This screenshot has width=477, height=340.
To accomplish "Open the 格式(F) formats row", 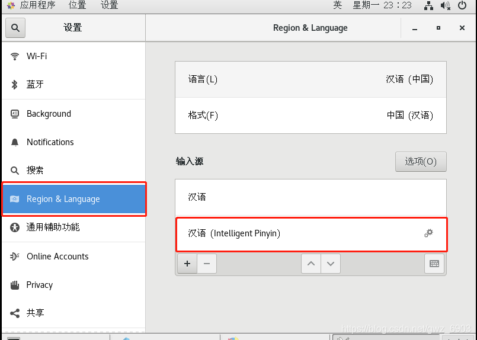I will point(310,116).
